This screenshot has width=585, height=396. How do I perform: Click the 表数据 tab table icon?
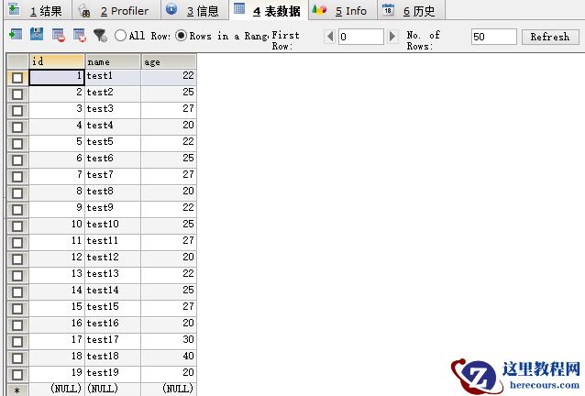(239, 8)
